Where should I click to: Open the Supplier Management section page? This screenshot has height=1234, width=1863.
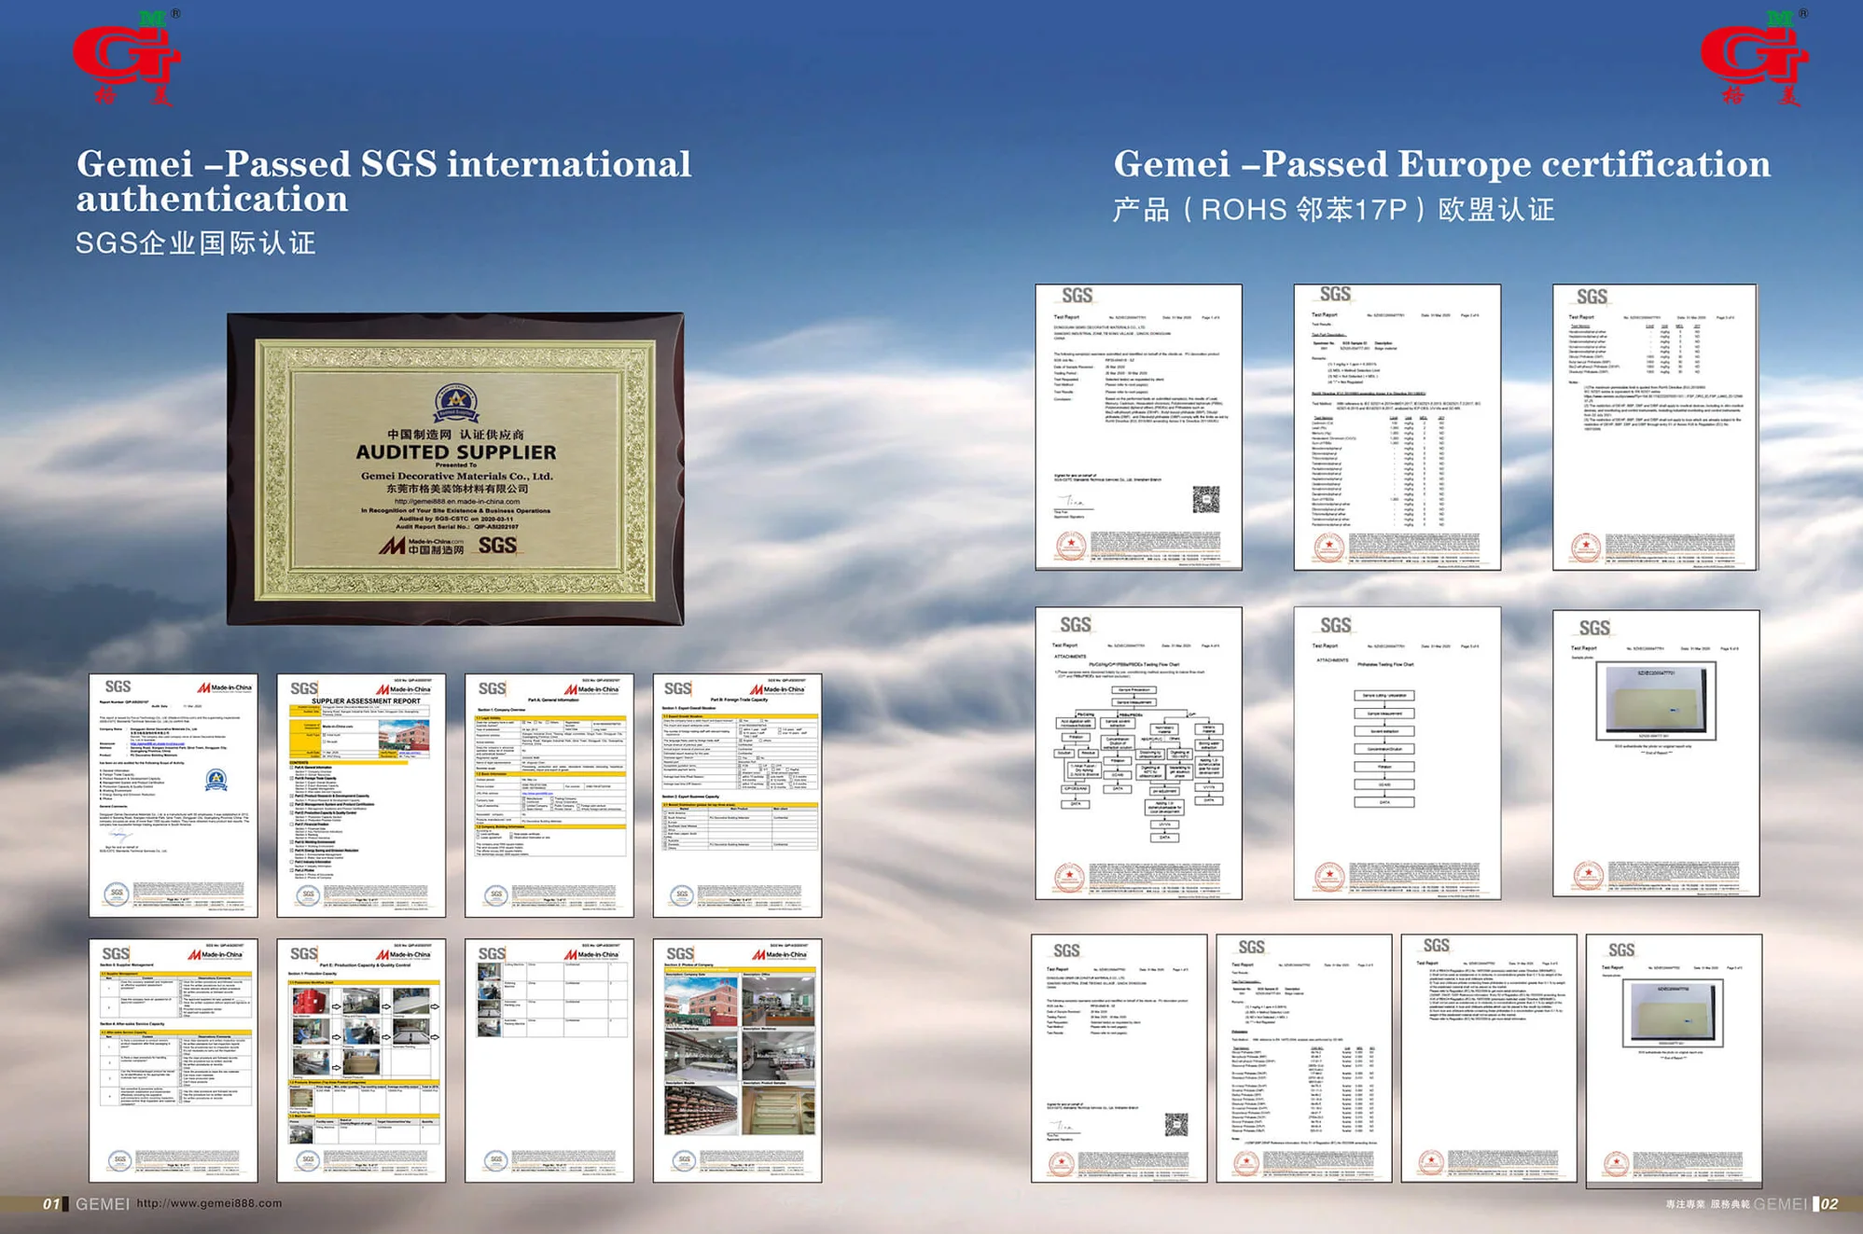174,1061
